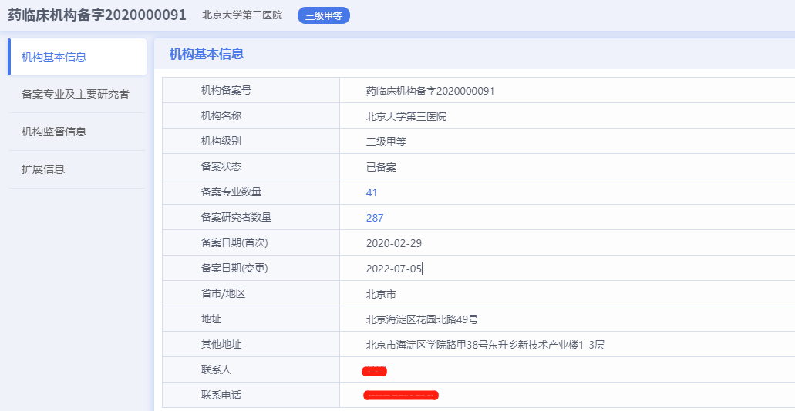Click the 三级甲等 badge in header

coord(324,15)
